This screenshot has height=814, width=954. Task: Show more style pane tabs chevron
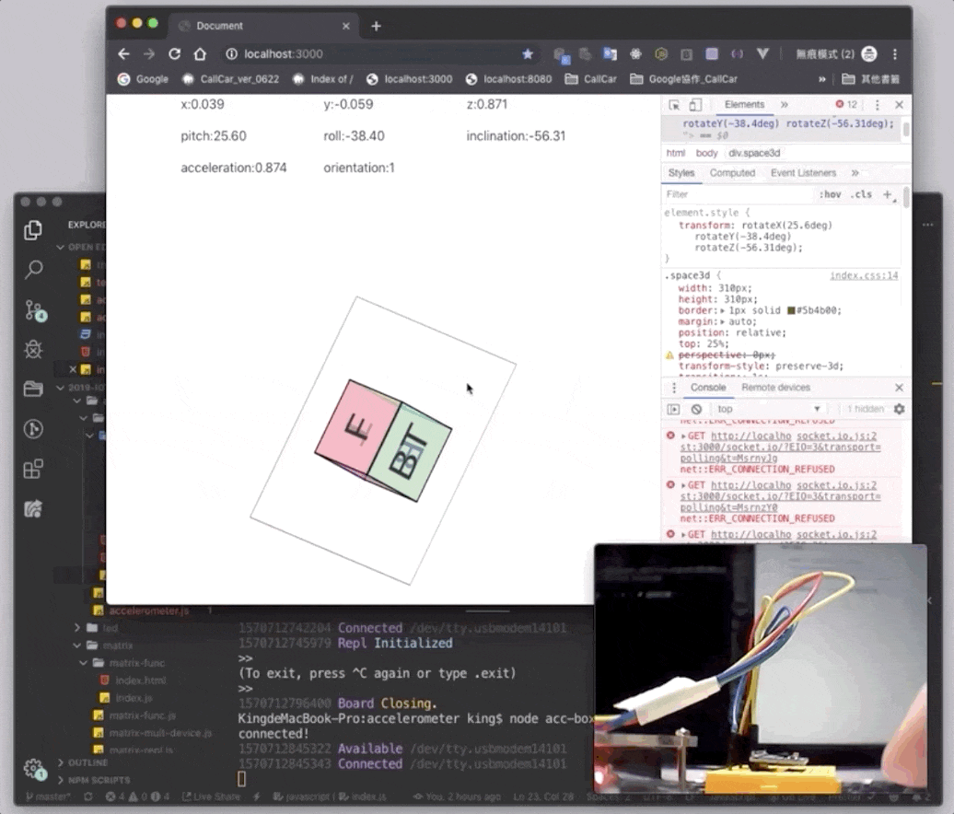click(x=855, y=173)
